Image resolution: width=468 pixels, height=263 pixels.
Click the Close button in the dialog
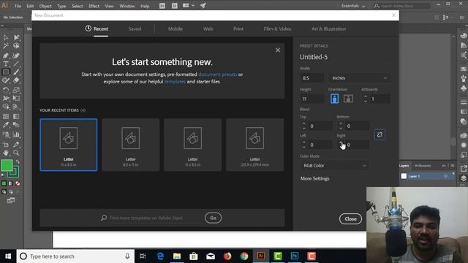click(x=350, y=219)
